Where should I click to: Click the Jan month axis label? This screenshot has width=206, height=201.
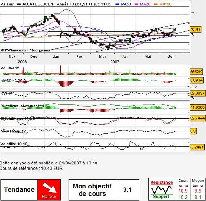click(x=56, y=57)
